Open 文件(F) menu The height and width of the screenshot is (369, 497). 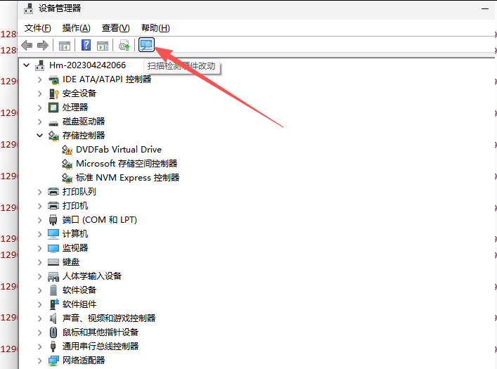point(37,28)
